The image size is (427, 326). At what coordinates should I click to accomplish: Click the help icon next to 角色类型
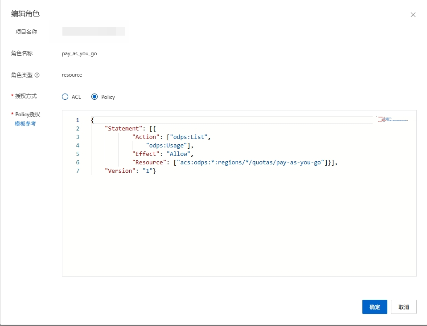pos(37,75)
